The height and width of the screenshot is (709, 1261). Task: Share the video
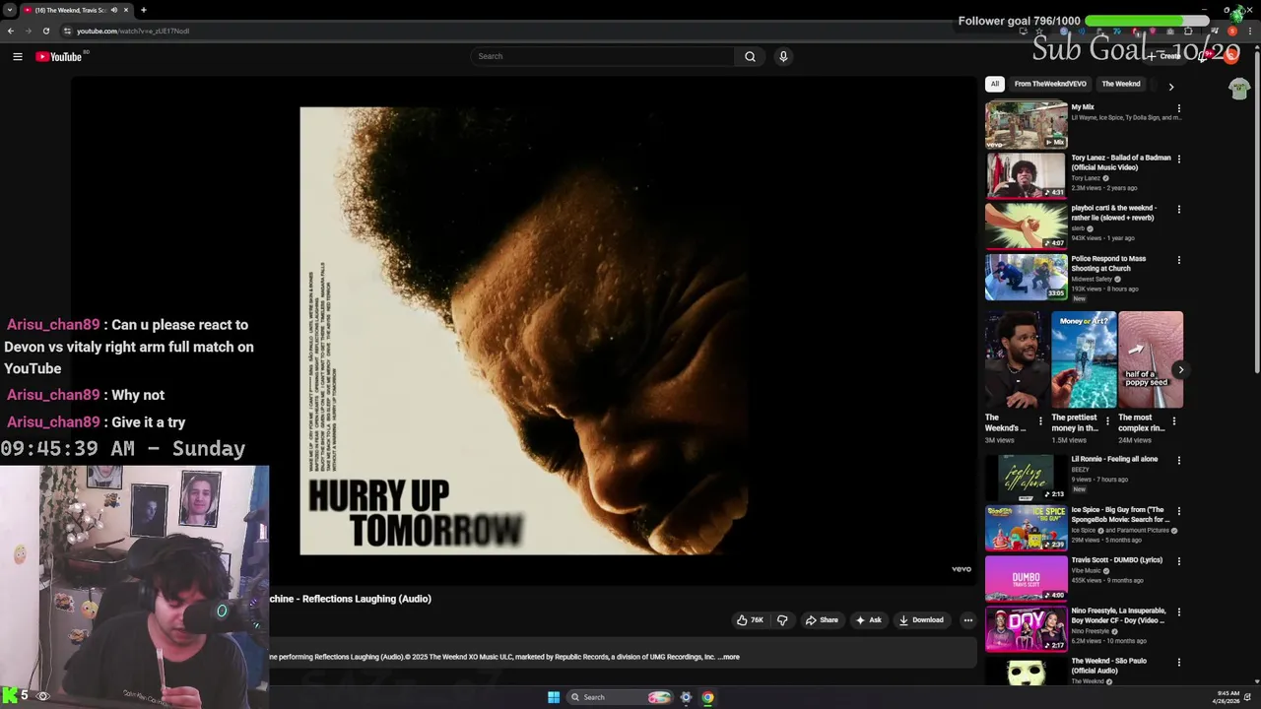tap(822, 620)
